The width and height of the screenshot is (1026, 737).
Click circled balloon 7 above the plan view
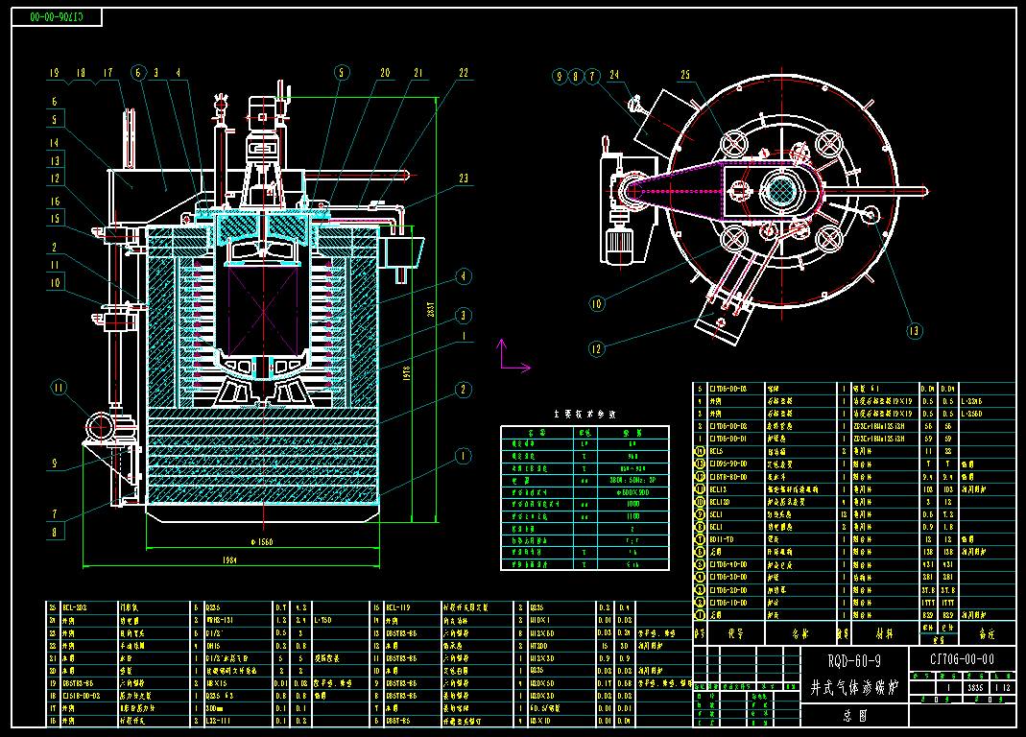592,77
